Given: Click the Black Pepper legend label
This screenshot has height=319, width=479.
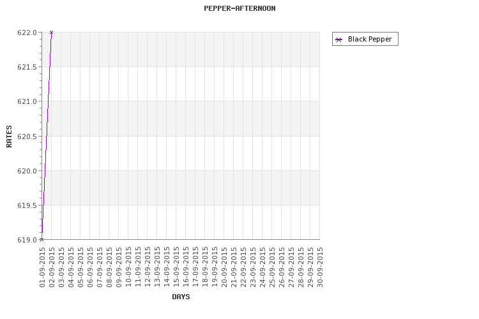Looking at the screenshot, I should tap(370, 39).
